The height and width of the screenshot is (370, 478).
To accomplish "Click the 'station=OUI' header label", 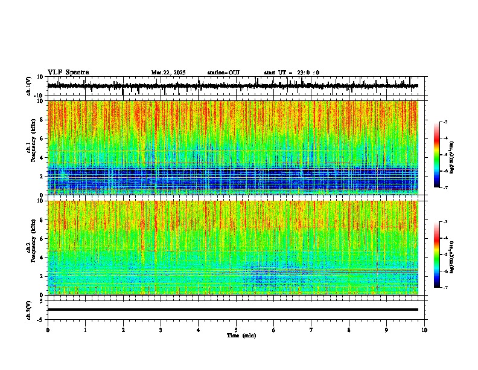I will click(x=223, y=73).
